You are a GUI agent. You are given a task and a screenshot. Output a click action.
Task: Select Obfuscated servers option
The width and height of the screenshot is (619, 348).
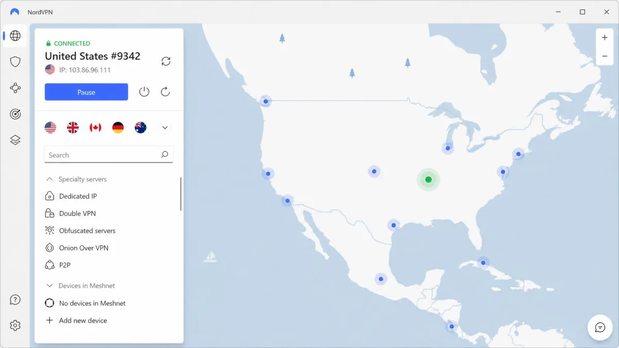(x=80, y=230)
